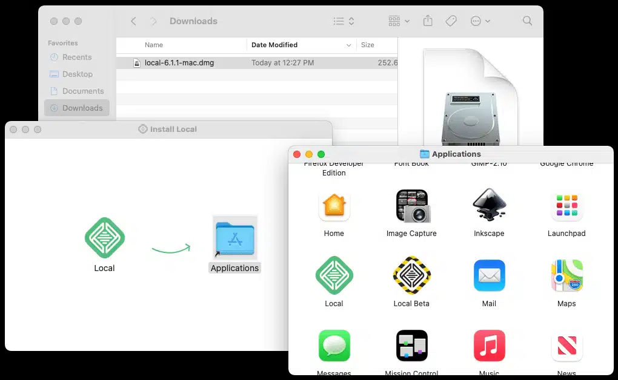Open the Applications folder shortcut in Install Local
Image resolution: width=618 pixels, height=380 pixels.
click(x=234, y=238)
